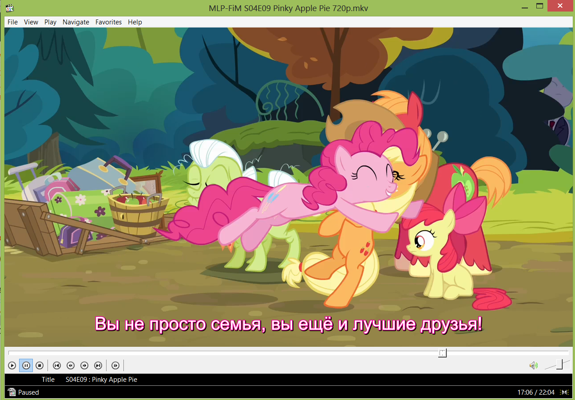Open the Play menu
The height and width of the screenshot is (400, 575).
point(50,22)
